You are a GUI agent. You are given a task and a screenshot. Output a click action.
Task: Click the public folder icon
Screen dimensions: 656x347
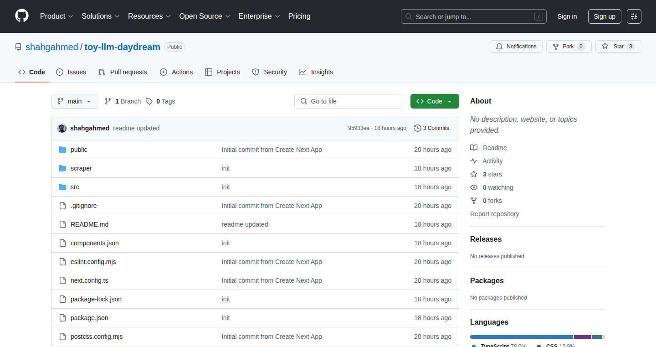62,150
